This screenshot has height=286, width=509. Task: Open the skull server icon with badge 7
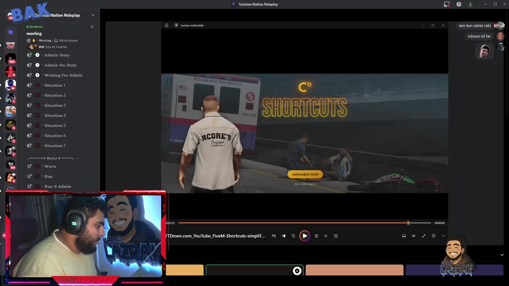11,151
